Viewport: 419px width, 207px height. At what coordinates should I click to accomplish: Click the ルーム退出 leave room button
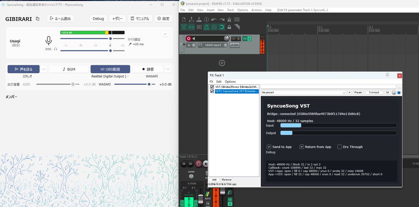click(x=60, y=19)
